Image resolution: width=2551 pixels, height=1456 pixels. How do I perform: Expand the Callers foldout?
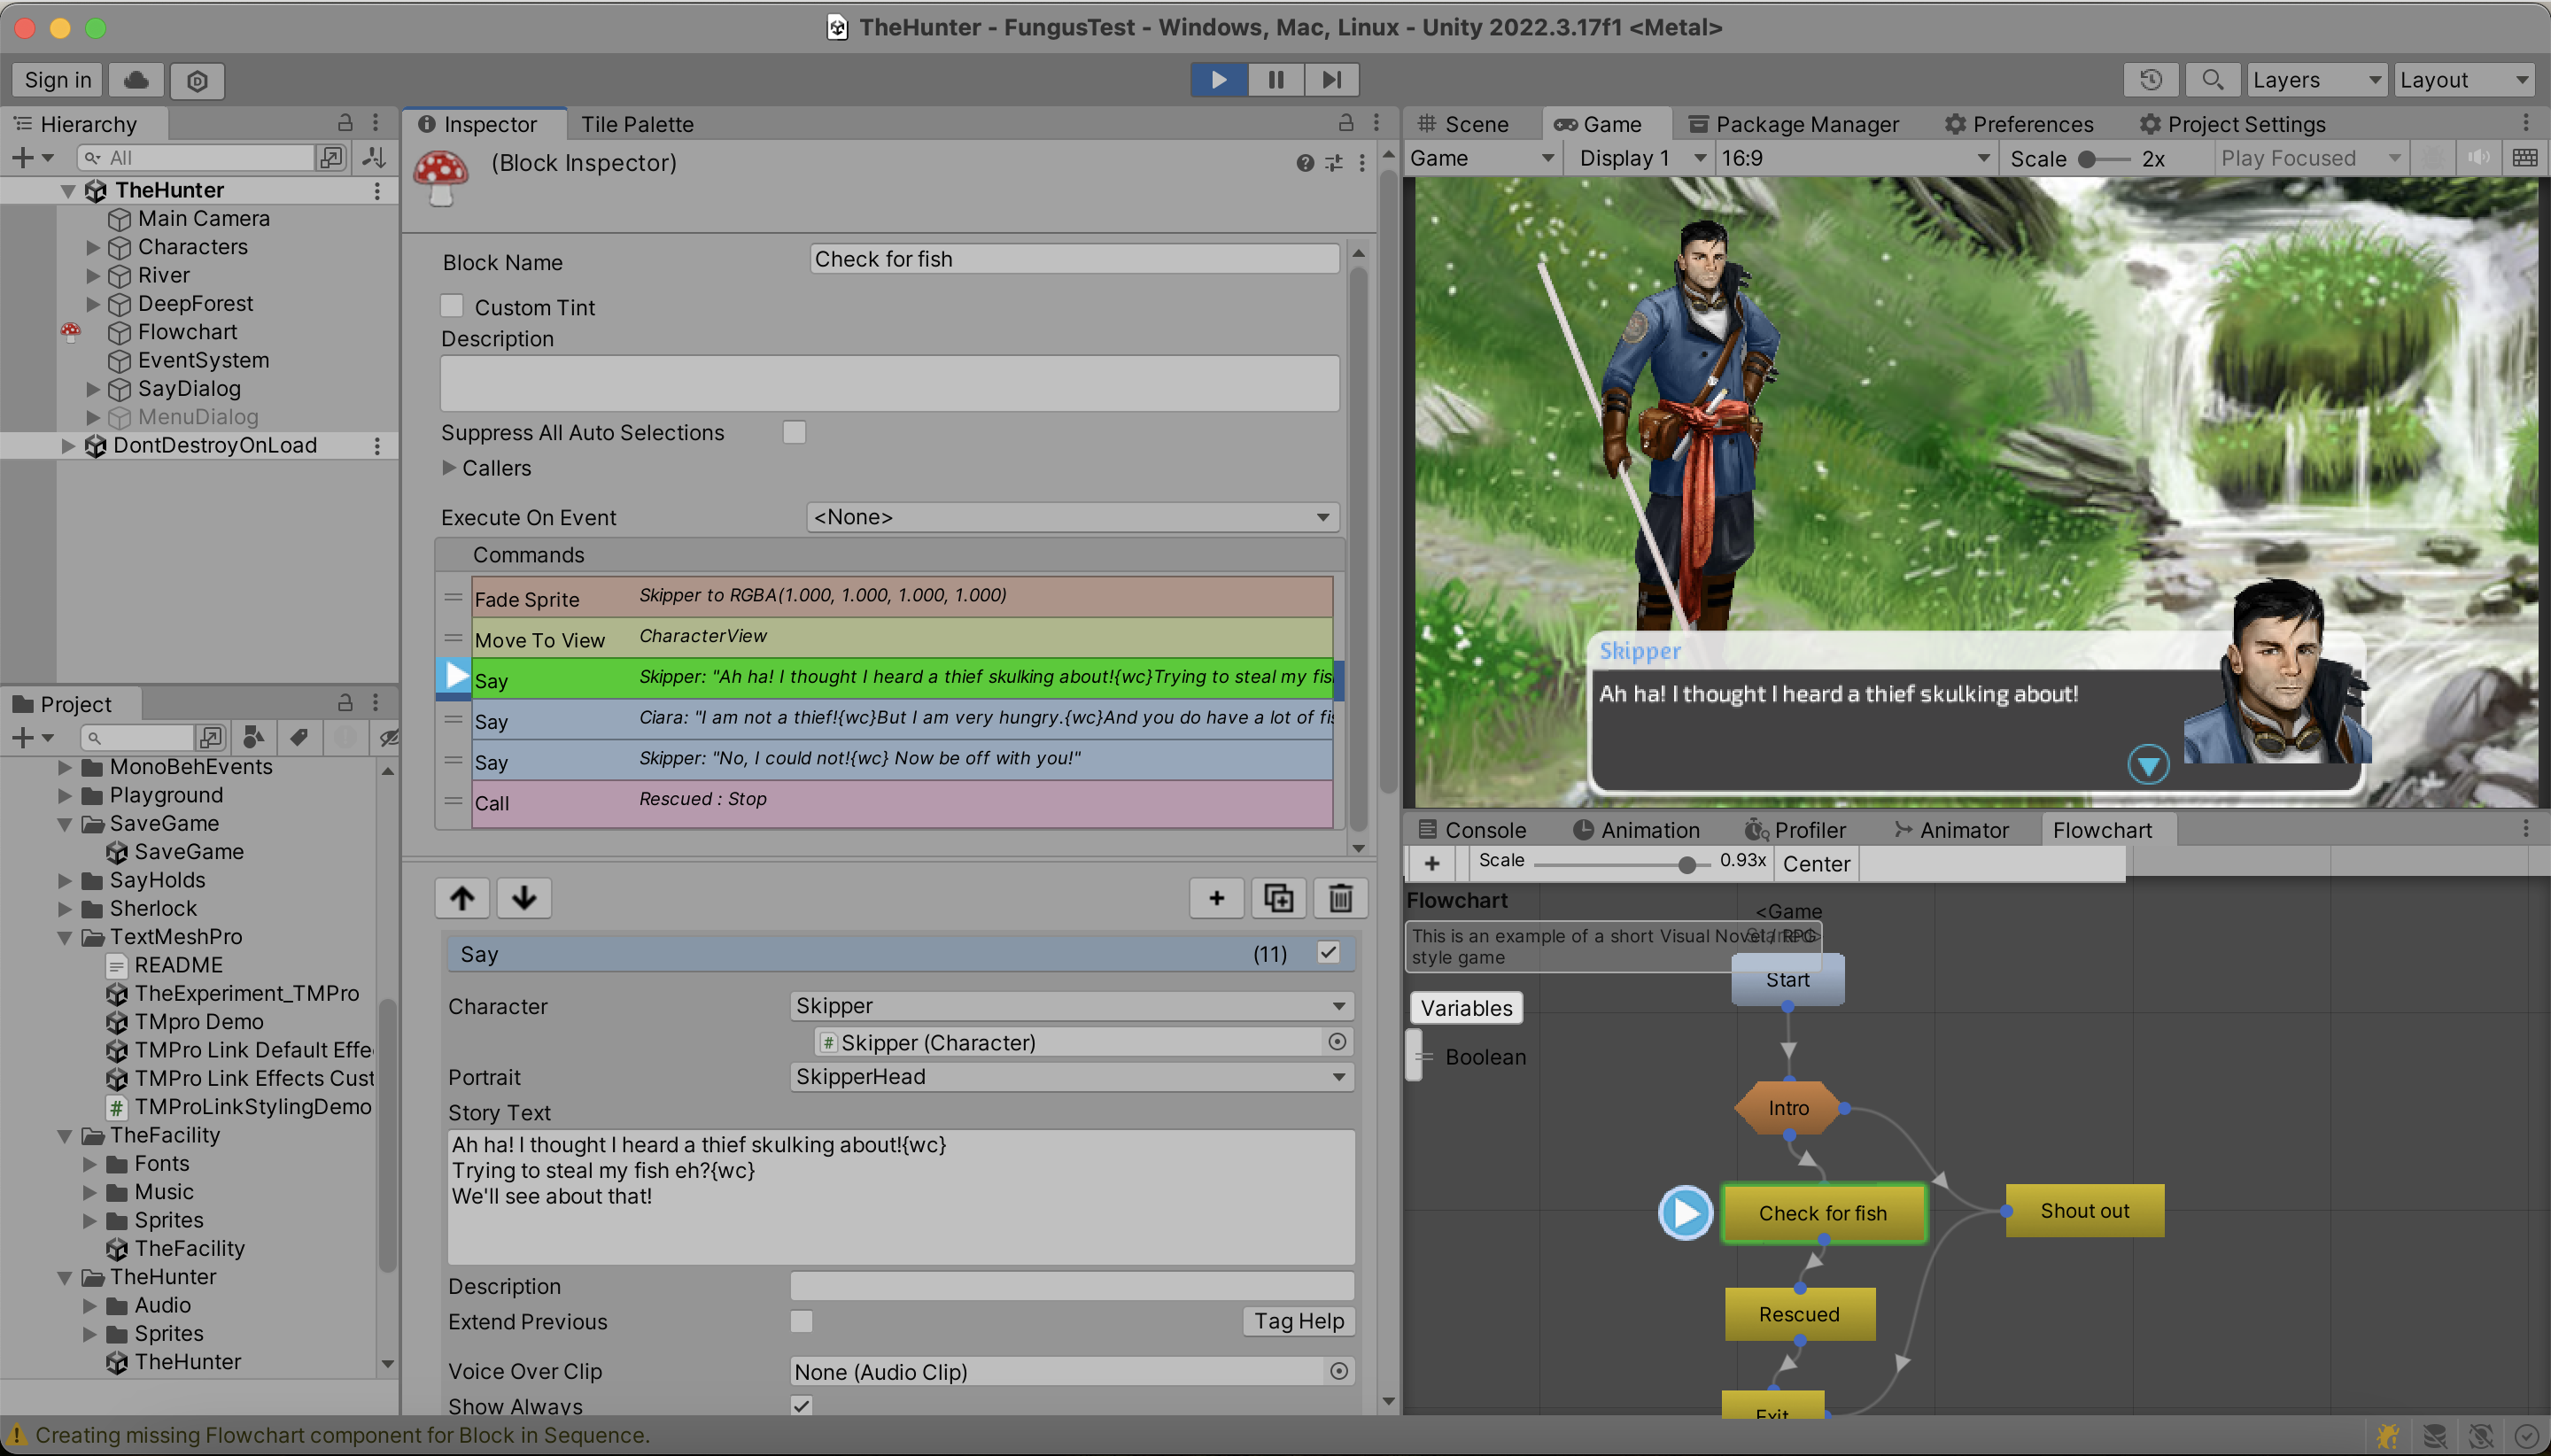(x=449, y=468)
